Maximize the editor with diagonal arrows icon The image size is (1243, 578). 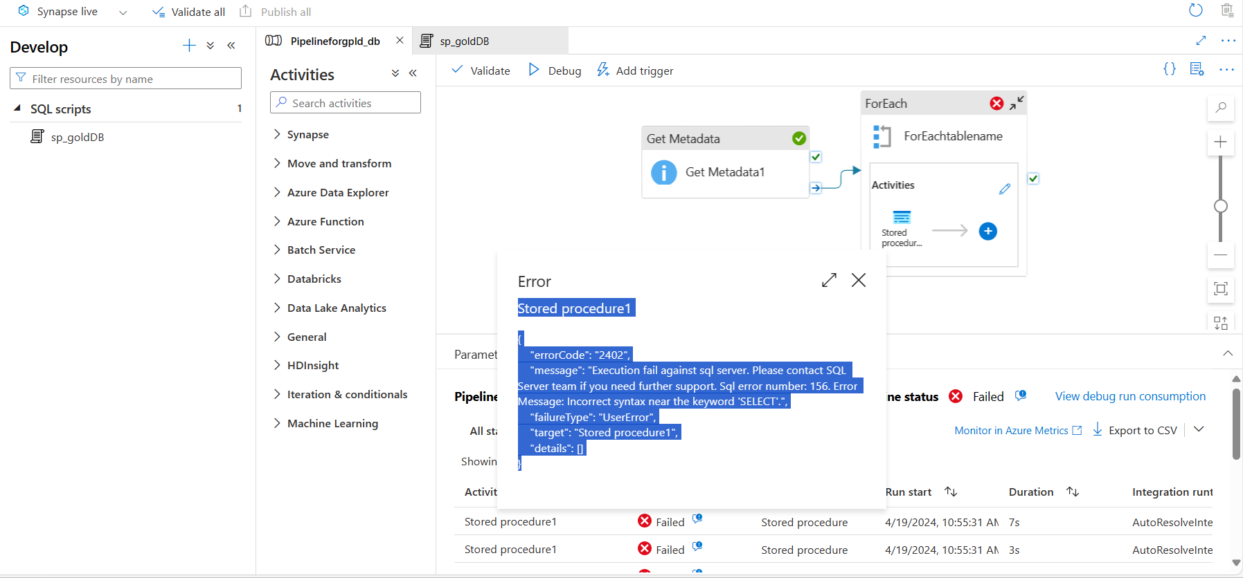[1201, 40]
